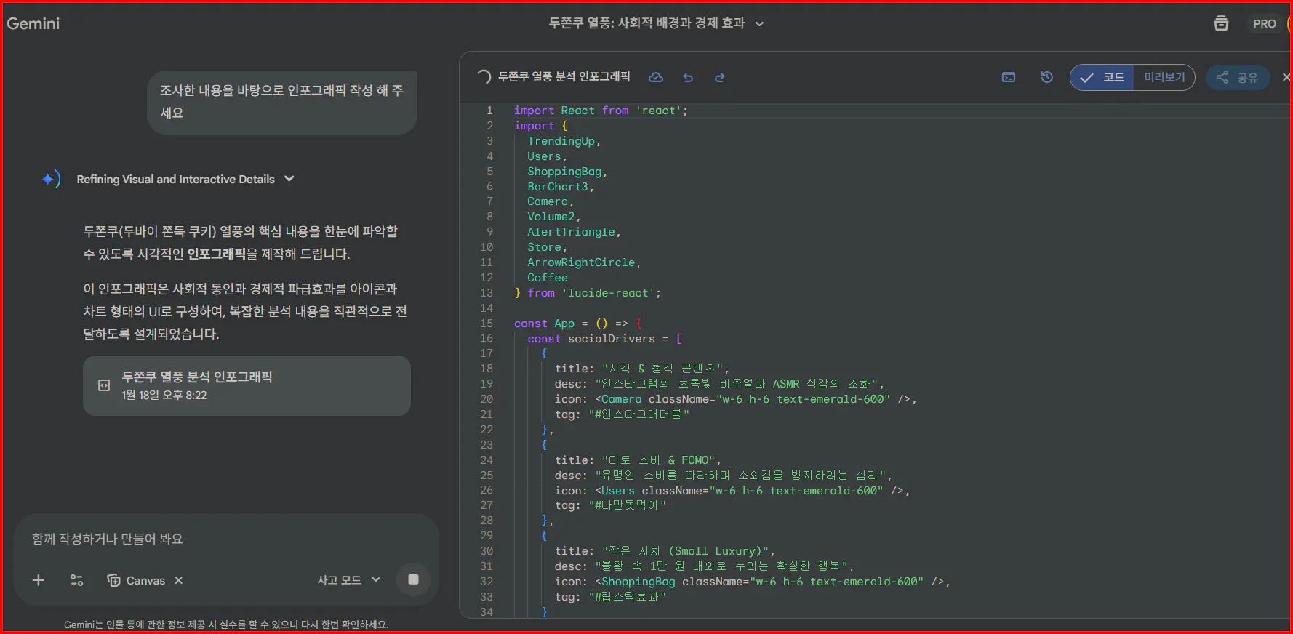Click code line "import React from 'react';"
The width and height of the screenshot is (1293, 634).
[601, 111]
